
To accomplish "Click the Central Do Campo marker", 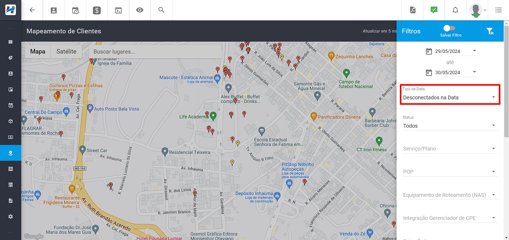I will click(x=66, y=112).
